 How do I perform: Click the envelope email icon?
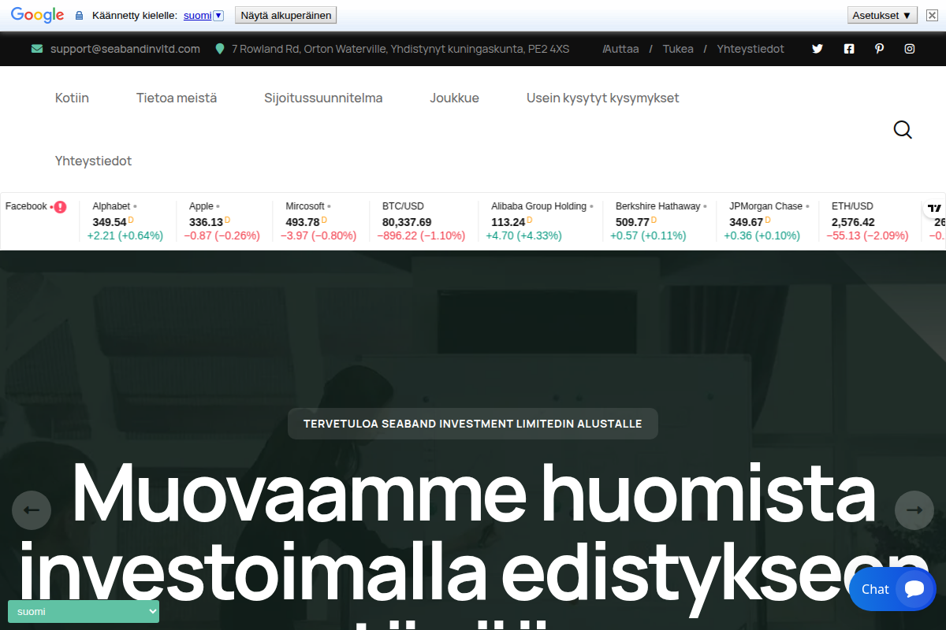point(37,49)
